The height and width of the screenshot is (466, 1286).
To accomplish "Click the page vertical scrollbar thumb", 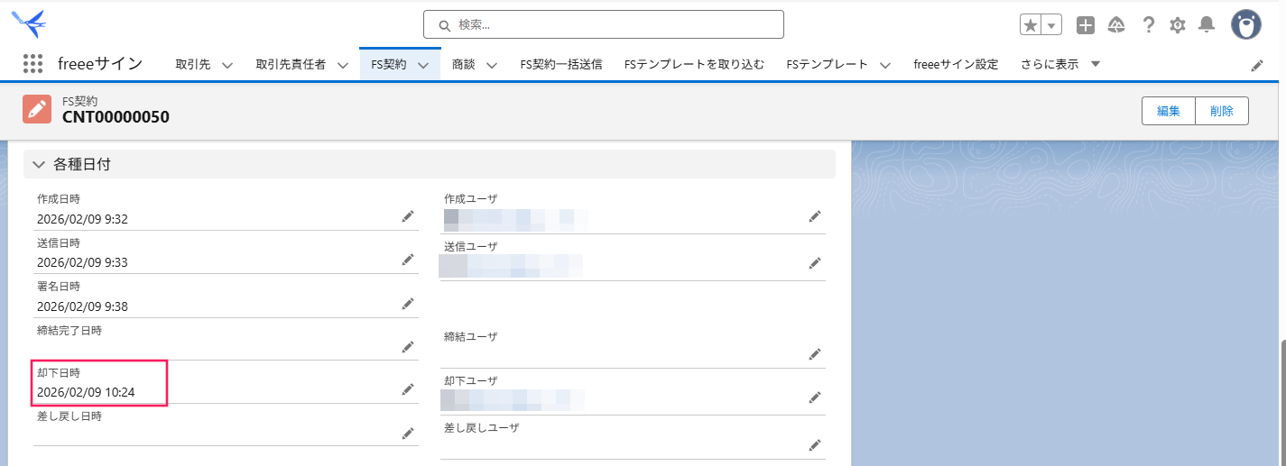I will (x=1281, y=403).
